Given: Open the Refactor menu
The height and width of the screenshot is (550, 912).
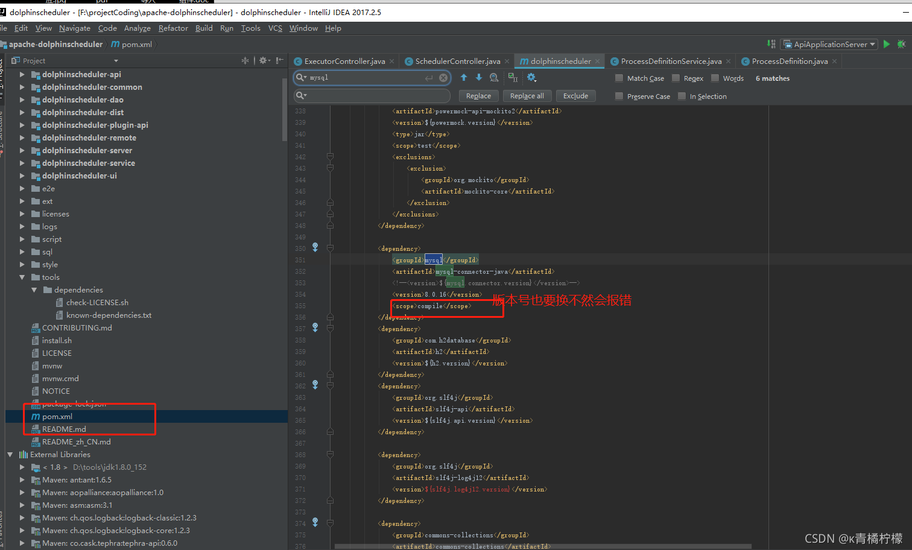Looking at the screenshot, I should pos(173,28).
